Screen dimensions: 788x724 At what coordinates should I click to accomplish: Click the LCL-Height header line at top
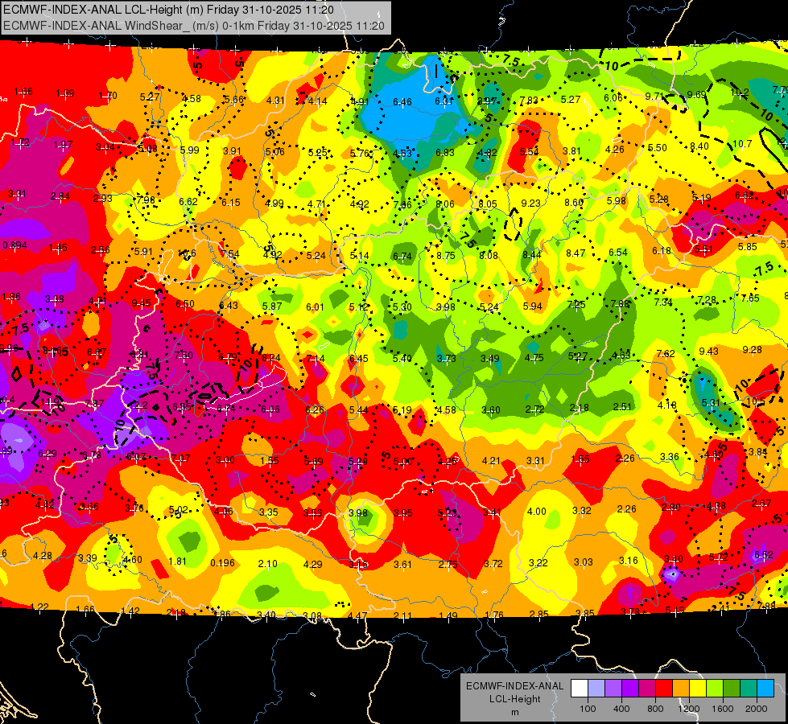point(168,10)
